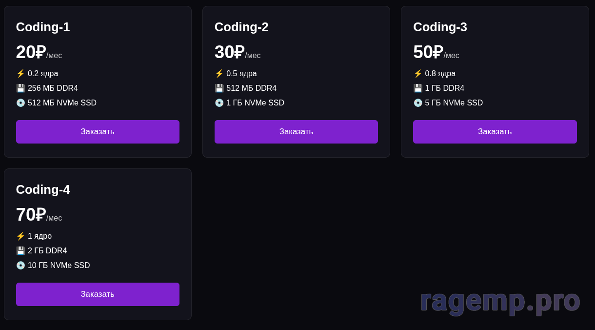
Task: Click the Coding-2 heading
Action: point(241,27)
